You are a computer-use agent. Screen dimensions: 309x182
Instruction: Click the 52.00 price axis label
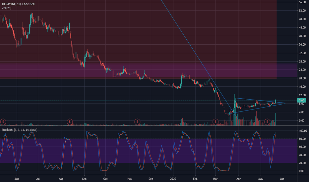(302, 11)
